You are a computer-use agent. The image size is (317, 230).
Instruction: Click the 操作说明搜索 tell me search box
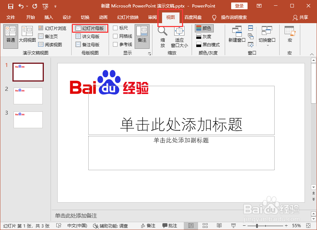point(234,17)
